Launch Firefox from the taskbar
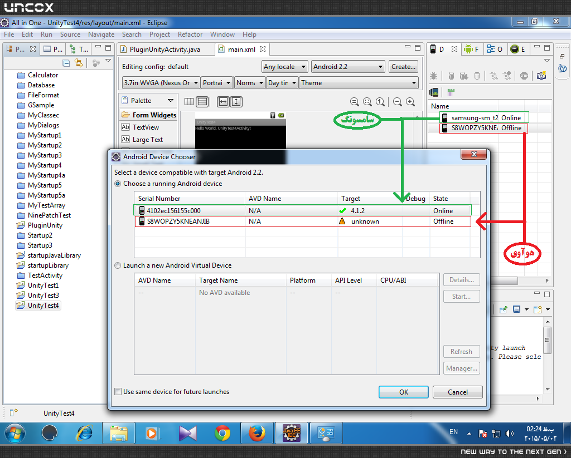This screenshot has height=458, width=571. [257, 434]
